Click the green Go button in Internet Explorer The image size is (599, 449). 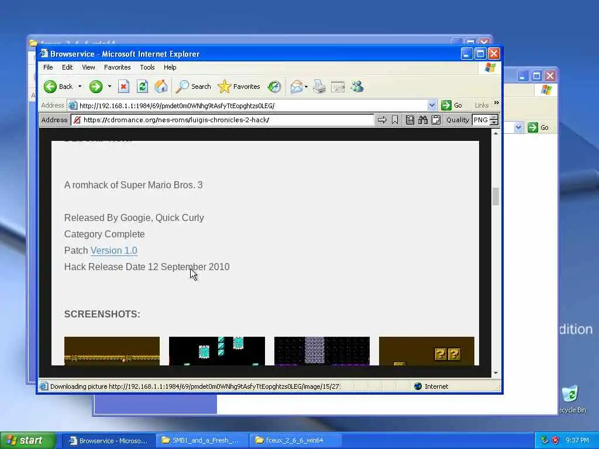pyautogui.click(x=452, y=105)
